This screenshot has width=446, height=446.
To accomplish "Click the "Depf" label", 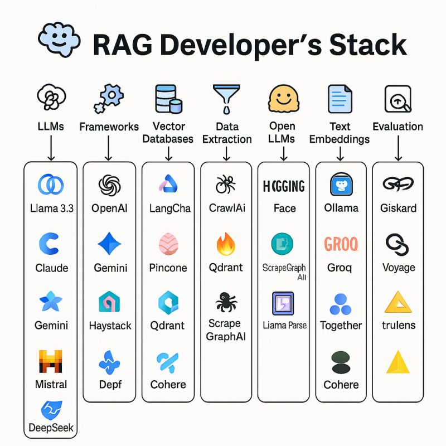I will (110, 385).
